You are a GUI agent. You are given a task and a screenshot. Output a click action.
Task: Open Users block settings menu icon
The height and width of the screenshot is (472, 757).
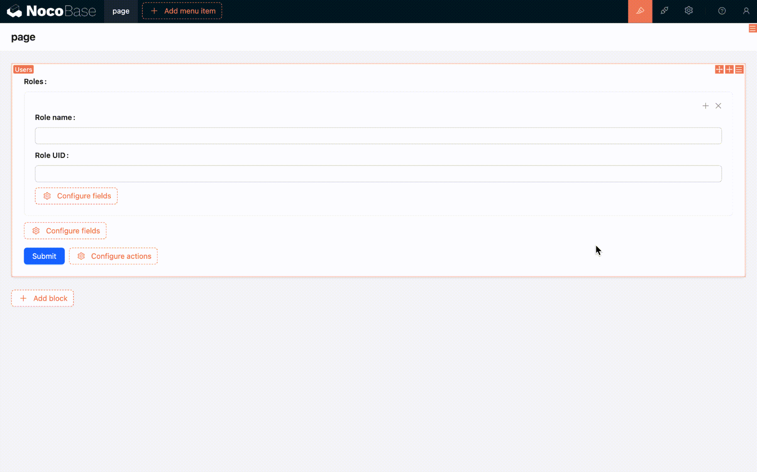[x=739, y=70]
